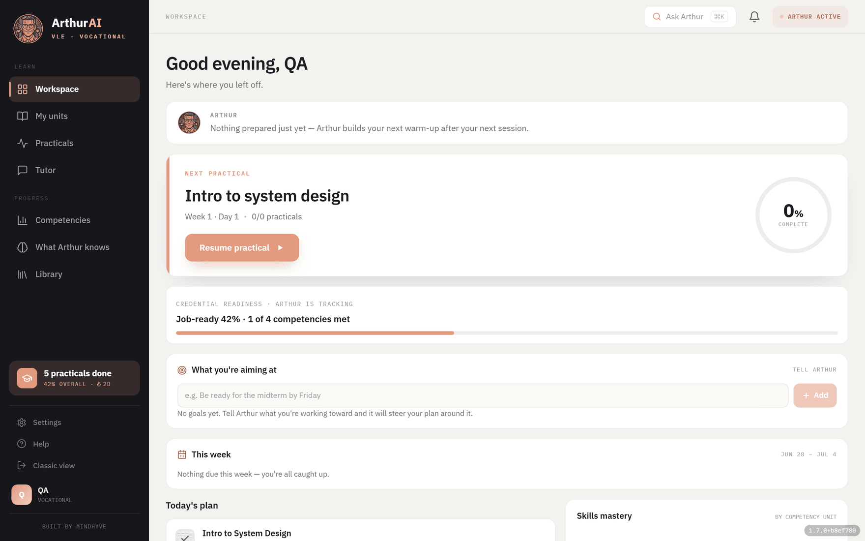
Task: Click the Workspace breadcrumb label
Action: pos(186,17)
